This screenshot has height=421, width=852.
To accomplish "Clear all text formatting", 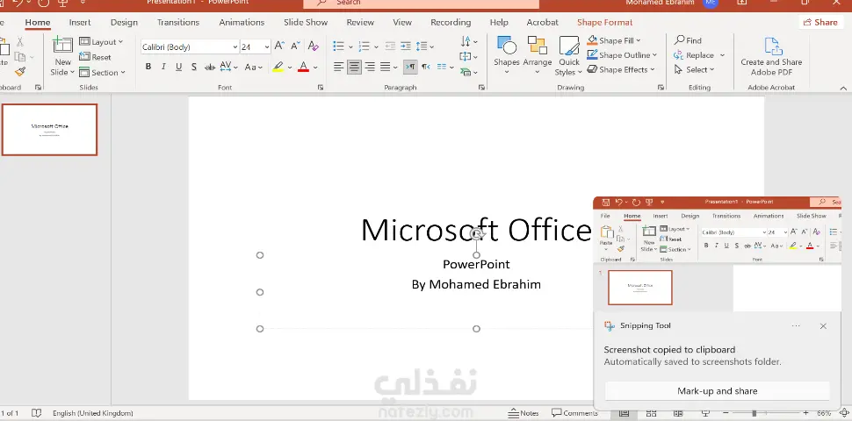I will click(x=313, y=46).
